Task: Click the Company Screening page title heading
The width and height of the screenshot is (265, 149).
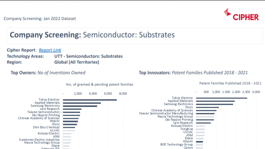Action: coord(92,35)
